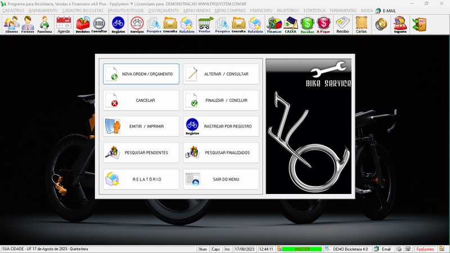
Task: Click the Pesquisa icon next to Serviços
Action: tap(154, 25)
